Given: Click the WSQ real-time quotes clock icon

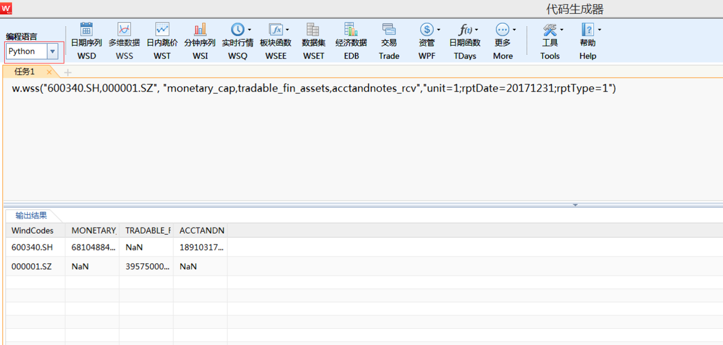Looking at the screenshot, I should pyautogui.click(x=237, y=30).
